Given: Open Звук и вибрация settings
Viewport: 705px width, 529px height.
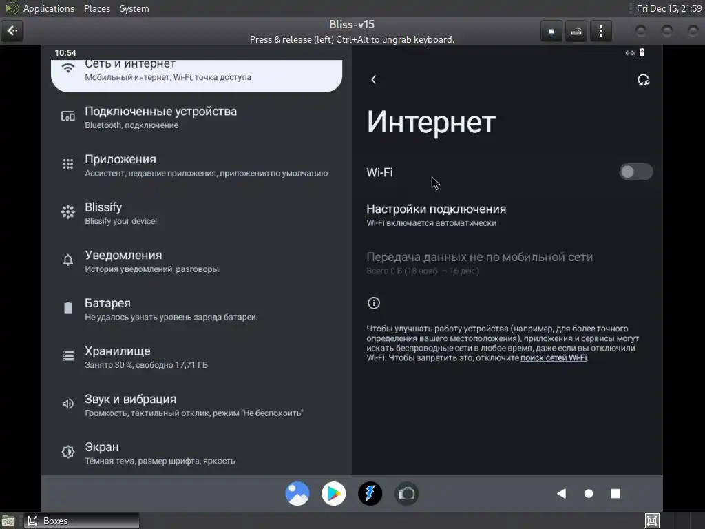Looking at the screenshot, I should click(196, 405).
